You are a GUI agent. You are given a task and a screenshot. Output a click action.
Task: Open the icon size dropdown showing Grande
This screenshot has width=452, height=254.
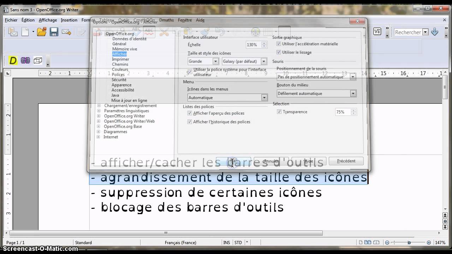pos(203,61)
